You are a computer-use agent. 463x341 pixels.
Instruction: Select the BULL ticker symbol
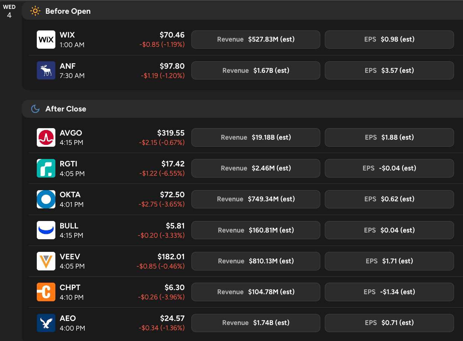click(69, 226)
